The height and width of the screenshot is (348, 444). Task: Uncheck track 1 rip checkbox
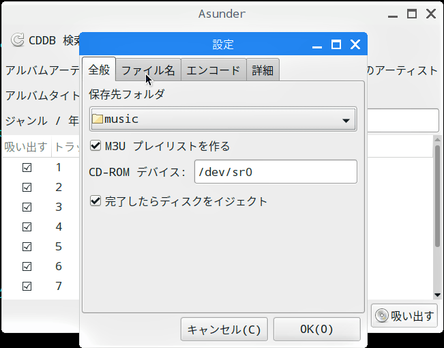point(27,167)
